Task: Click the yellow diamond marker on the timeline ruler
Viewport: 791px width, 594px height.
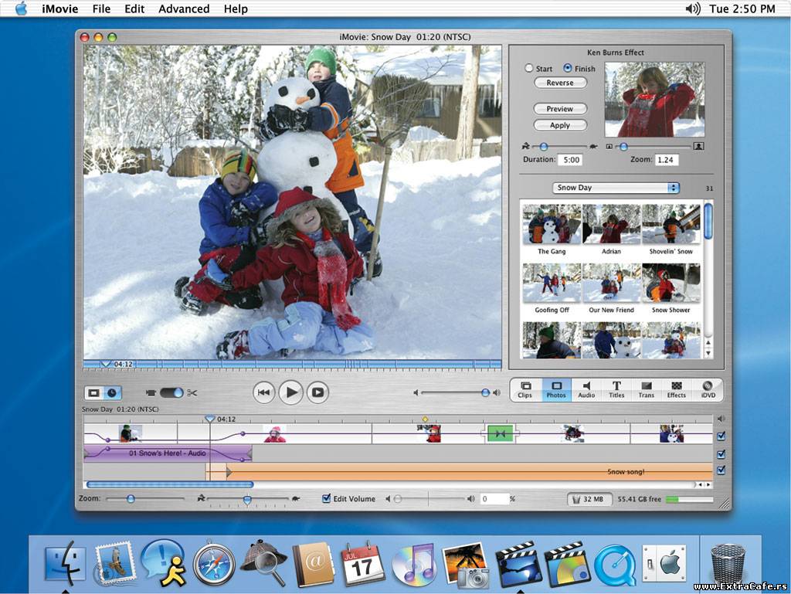Action: click(x=425, y=419)
